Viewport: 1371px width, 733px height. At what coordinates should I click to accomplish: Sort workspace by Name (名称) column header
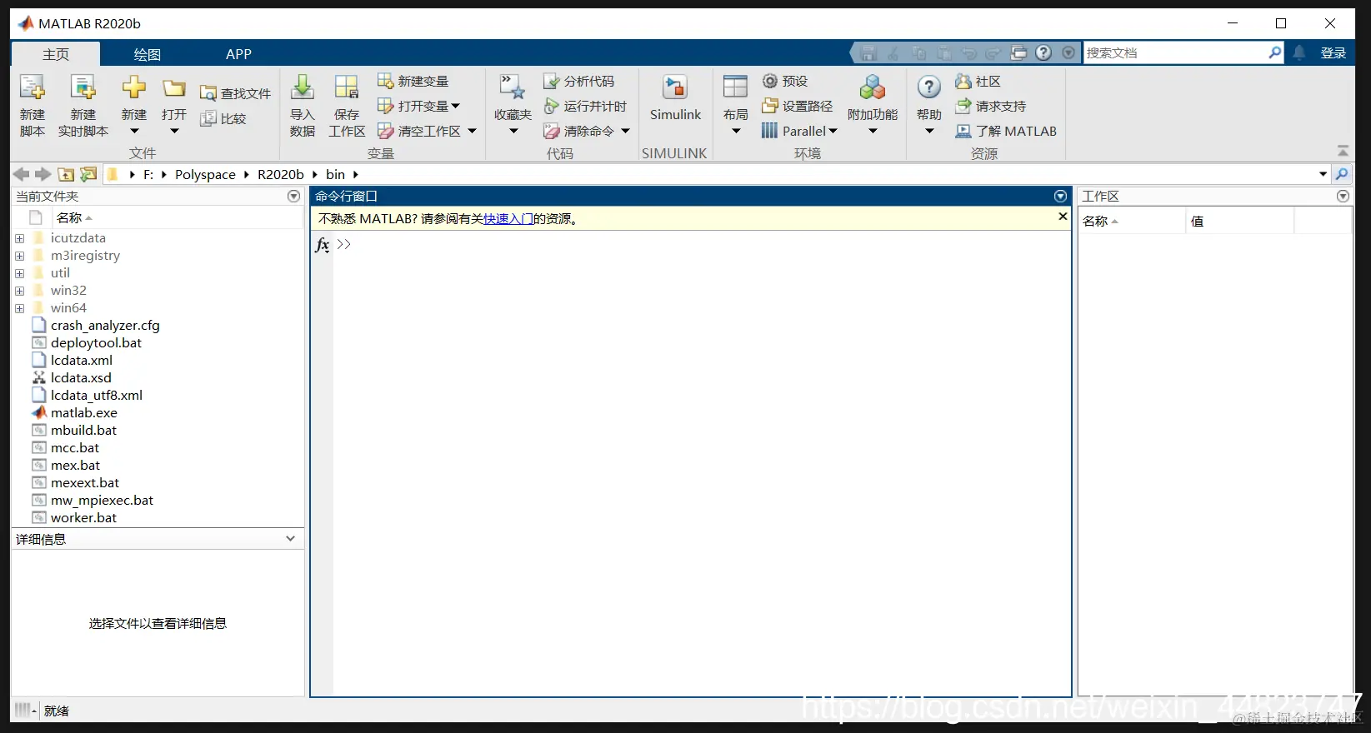[1132, 221]
